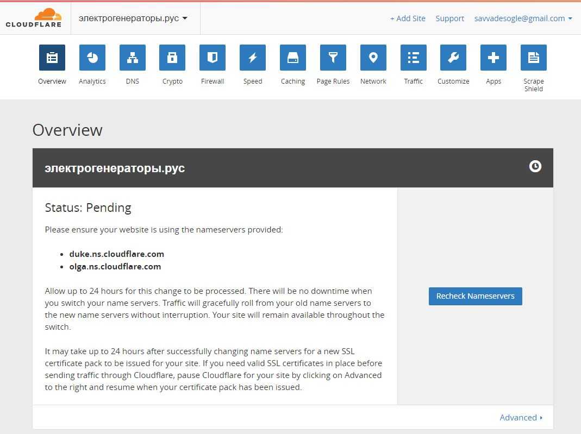Open the Customize wrench icon

(453, 58)
